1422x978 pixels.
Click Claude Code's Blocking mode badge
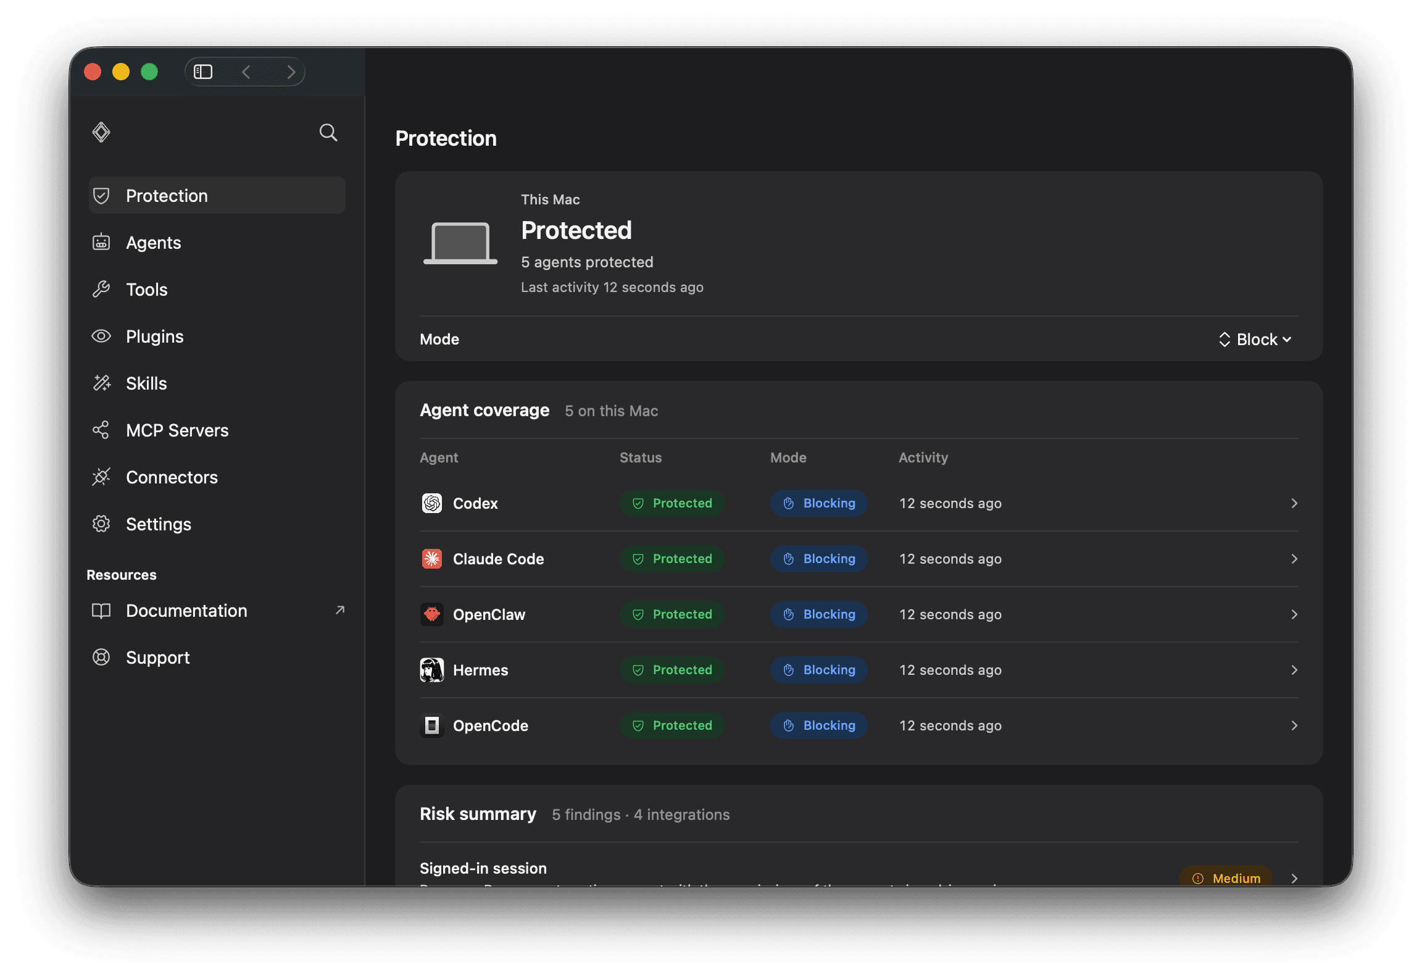click(x=819, y=559)
